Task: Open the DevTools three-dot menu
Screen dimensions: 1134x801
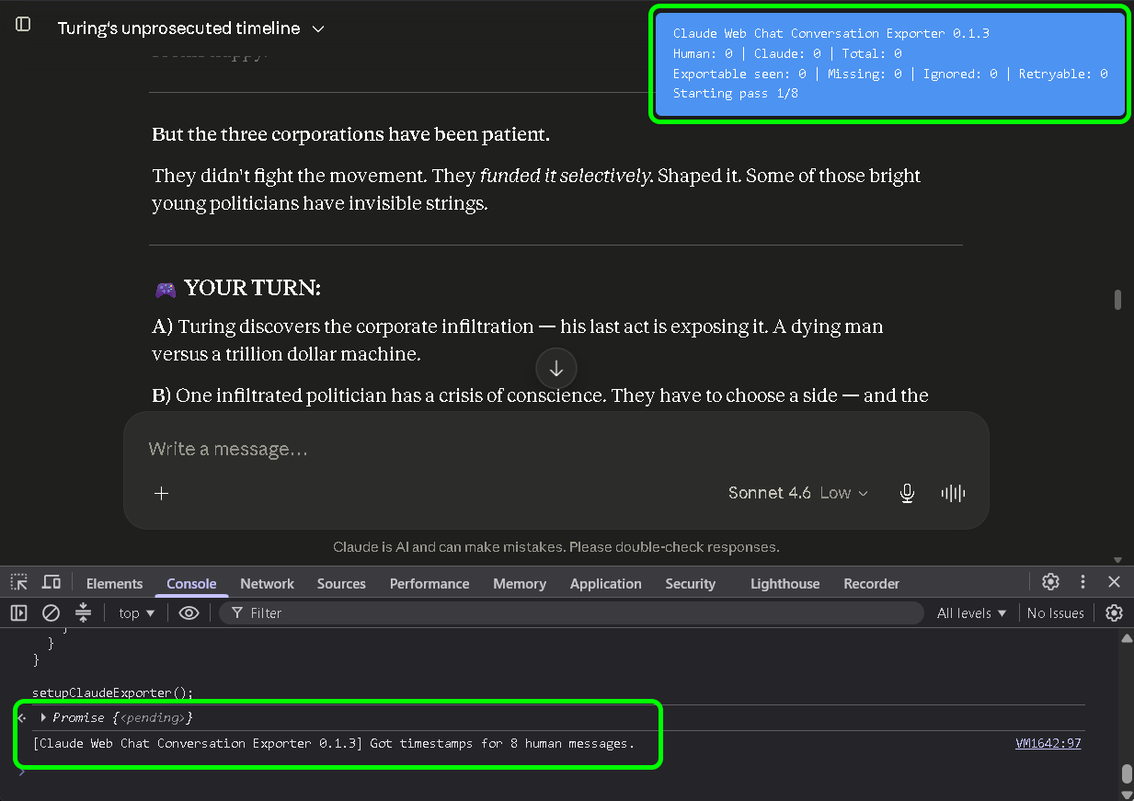Action: pyautogui.click(x=1082, y=582)
